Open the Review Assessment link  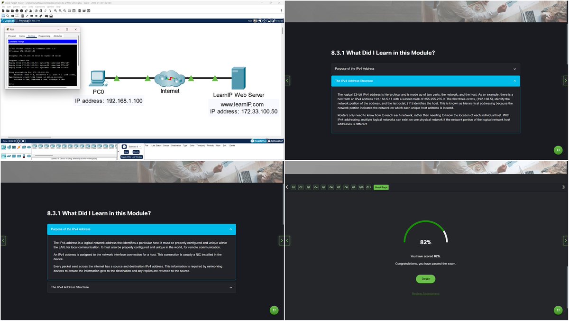pyautogui.click(x=425, y=293)
